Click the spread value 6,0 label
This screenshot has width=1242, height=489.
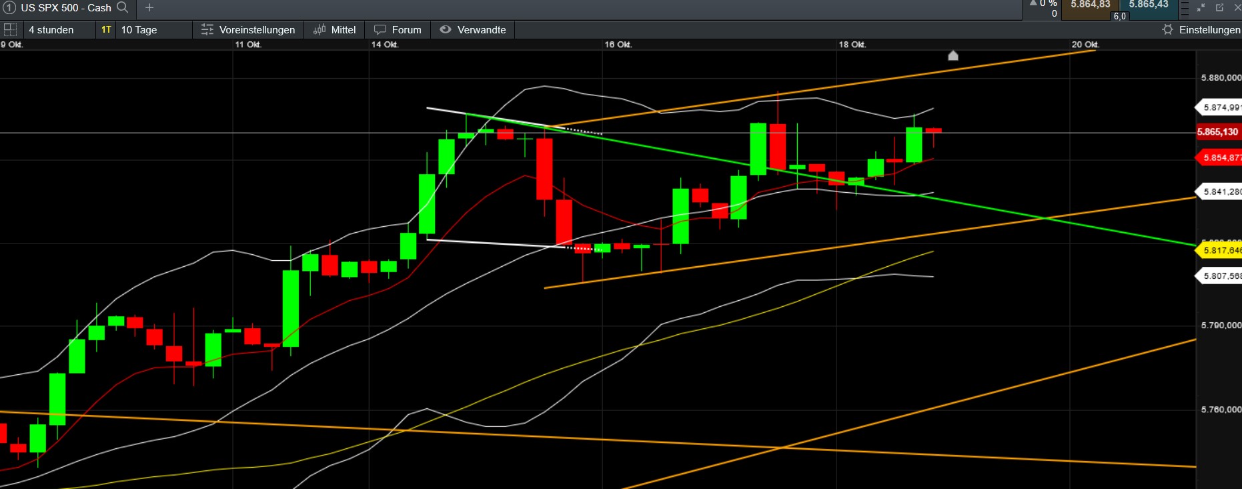click(x=1119, y=16)
